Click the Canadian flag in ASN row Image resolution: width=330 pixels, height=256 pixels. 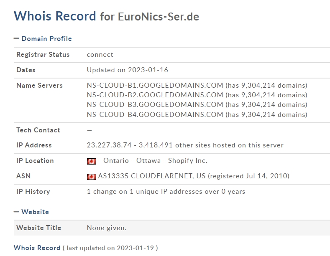pos(91,177)
